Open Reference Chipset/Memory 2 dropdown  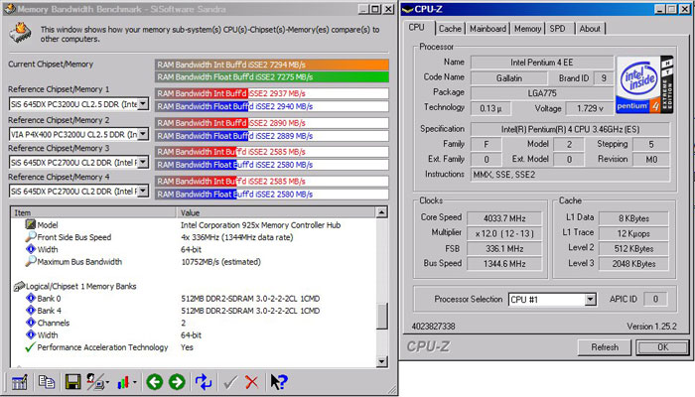click(143, 134)
